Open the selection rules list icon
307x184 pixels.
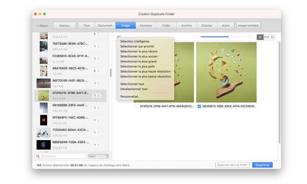(x=119, y=37)
